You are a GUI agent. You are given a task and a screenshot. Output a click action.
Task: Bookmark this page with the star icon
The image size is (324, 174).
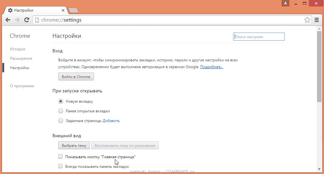(x=307, y=20)
